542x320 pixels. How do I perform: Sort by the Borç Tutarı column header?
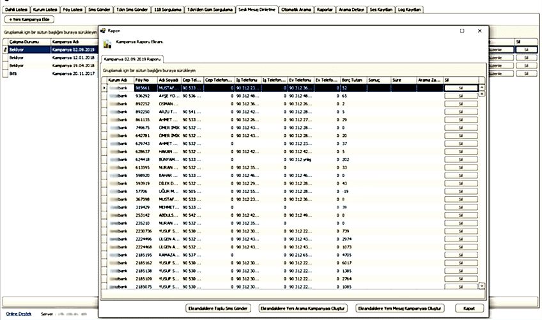(x=352, y=80)
